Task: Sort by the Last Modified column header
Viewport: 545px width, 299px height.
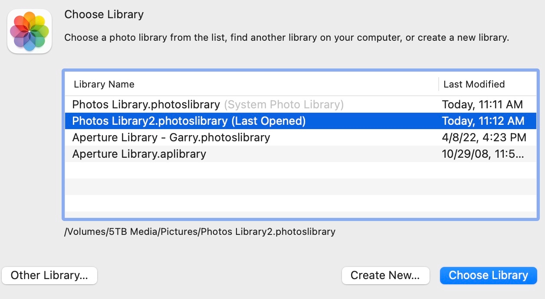Action: pyautogui.click(x=474, y=84)
